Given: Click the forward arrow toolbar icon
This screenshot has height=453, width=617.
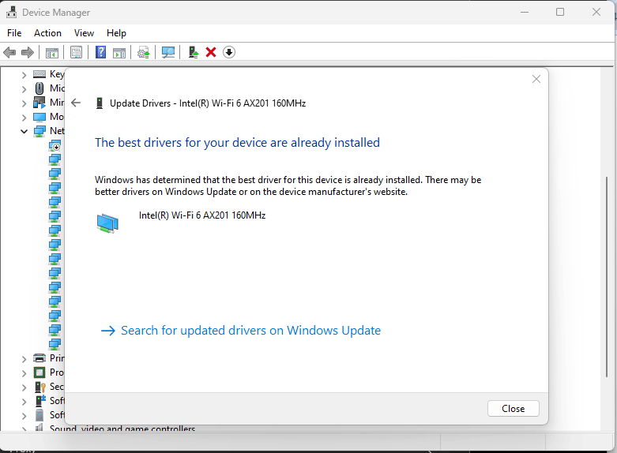Looking at the screenshot, I should pyautogui.click(x=27, y=52).
